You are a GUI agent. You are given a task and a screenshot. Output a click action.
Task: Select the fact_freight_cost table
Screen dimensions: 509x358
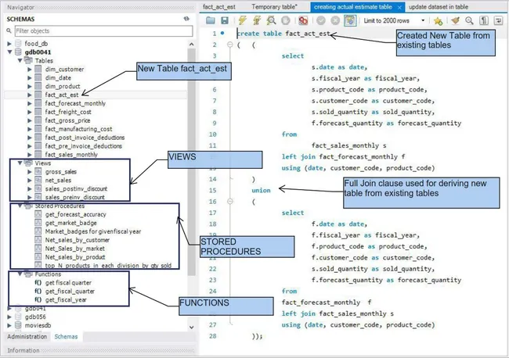pos(68,112)
